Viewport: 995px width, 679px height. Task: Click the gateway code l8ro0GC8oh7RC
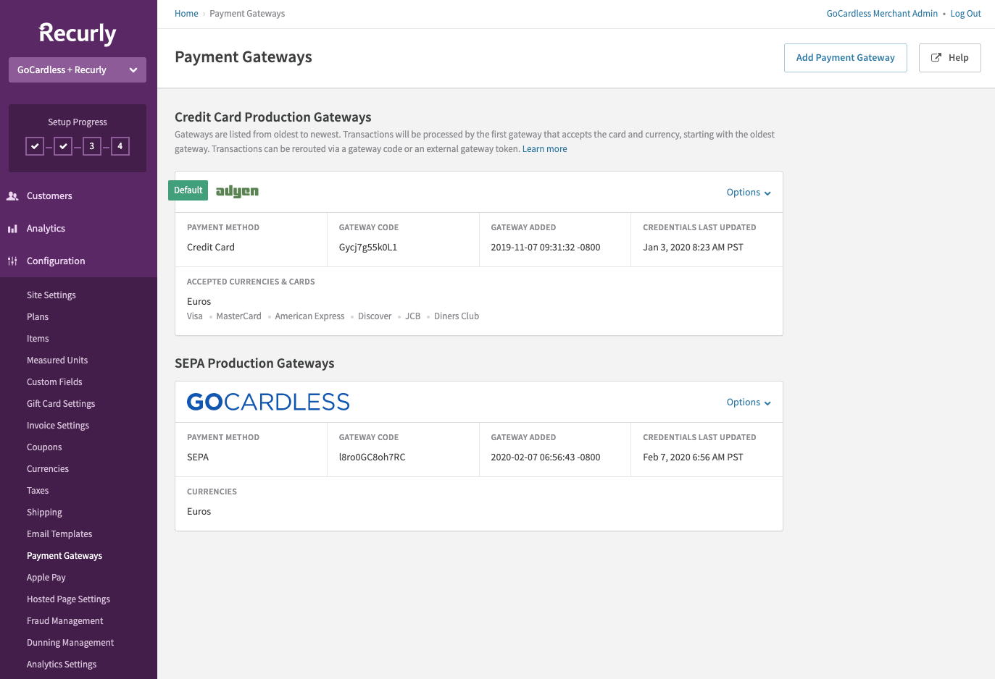tap(372, 457)
